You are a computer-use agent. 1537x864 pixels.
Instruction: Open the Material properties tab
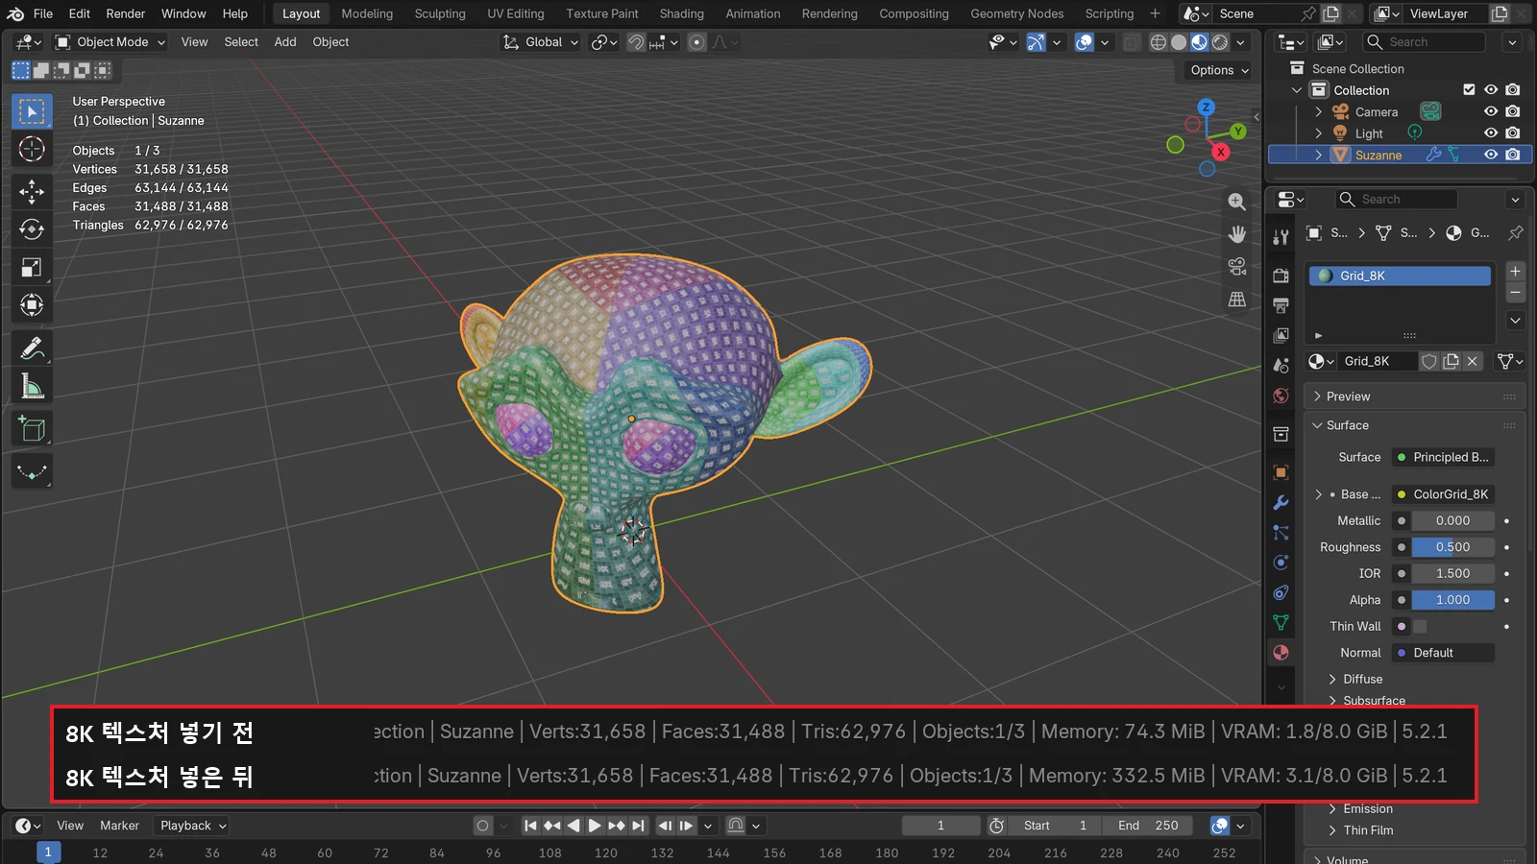[x=1281, y=653]
